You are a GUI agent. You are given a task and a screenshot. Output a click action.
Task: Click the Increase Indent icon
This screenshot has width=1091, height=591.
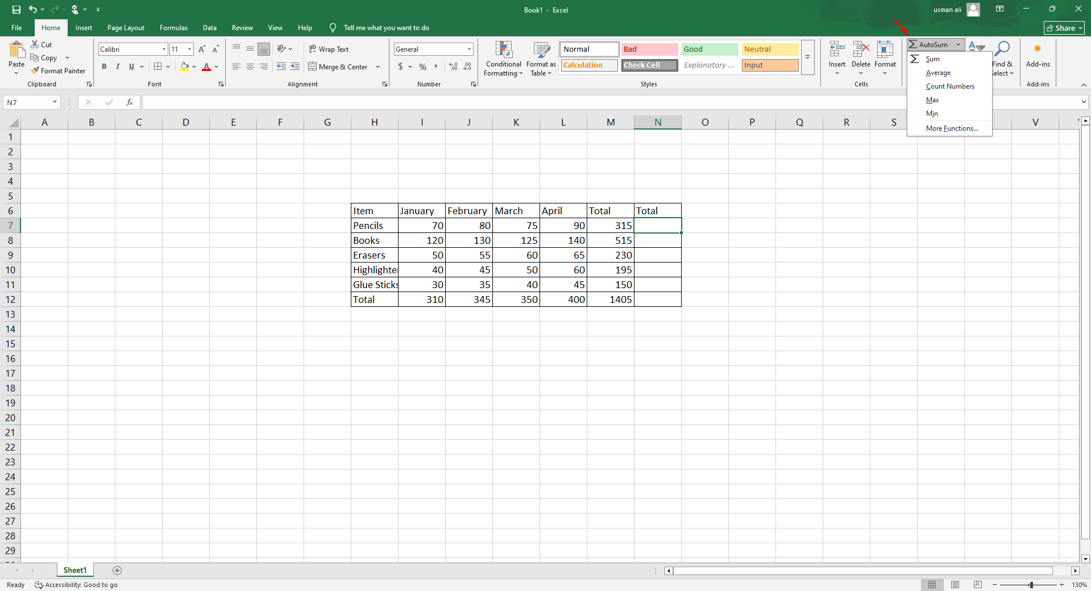pos(295,66)
